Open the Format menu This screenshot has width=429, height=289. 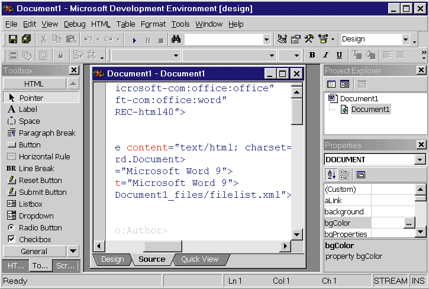(x=153, y=24)
